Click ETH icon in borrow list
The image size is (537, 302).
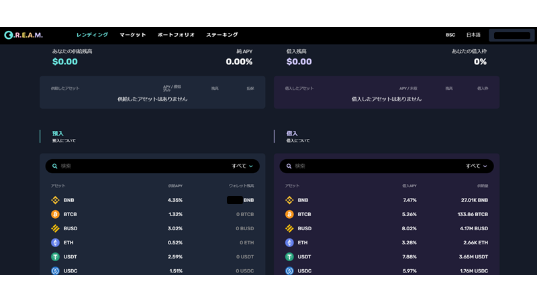coord(289,242)
